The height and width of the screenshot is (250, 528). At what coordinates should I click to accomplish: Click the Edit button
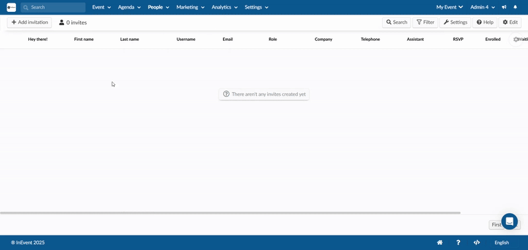pyautogui.click(x=510, y=22)
